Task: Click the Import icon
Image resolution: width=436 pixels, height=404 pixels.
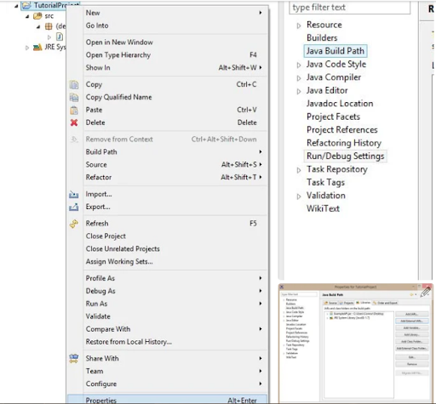Action: click(74, 194)
